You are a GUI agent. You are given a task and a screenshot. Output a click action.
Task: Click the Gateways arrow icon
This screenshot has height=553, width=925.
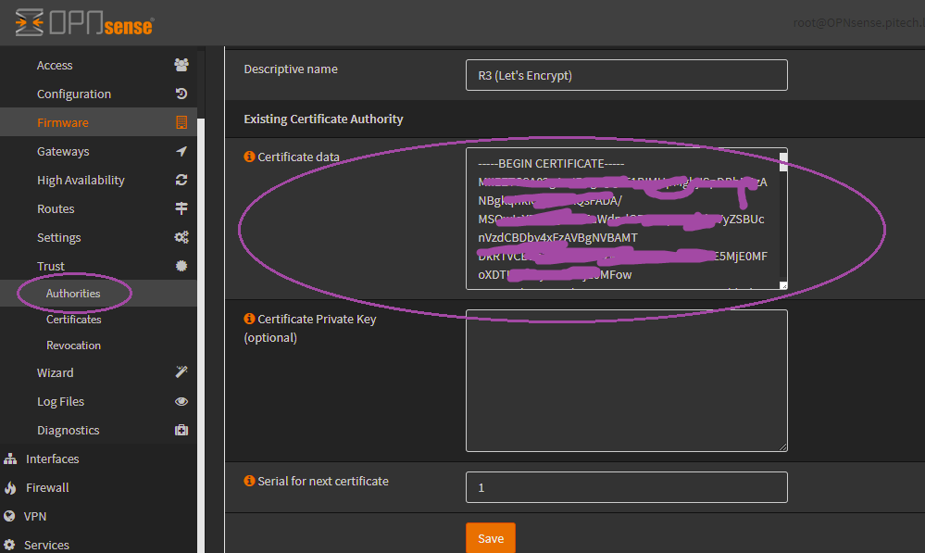pyautogui.click(x=181, y=151)
